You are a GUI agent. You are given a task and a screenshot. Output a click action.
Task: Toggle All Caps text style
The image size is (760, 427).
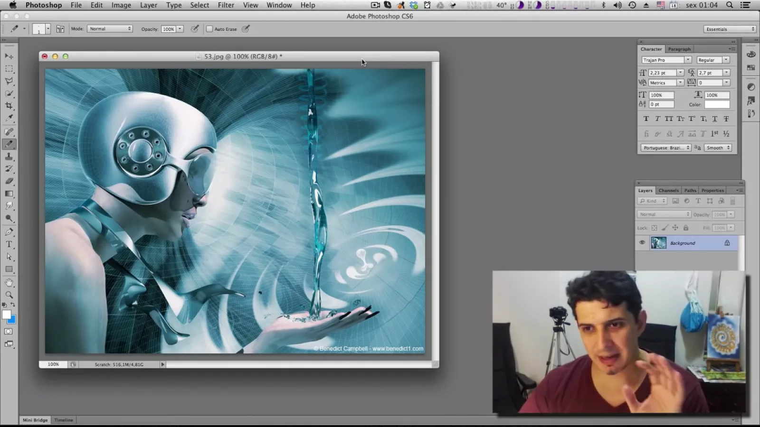point(669,119)
